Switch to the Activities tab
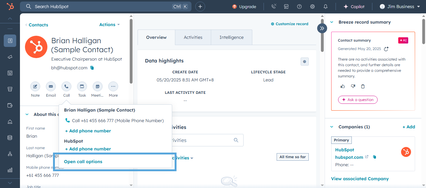Screen dimensions: 426x188 tap(193, 37)
